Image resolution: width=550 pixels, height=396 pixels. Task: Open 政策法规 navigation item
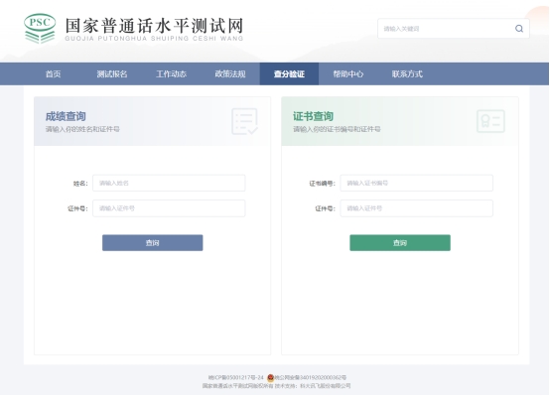[x=230, y=74]
